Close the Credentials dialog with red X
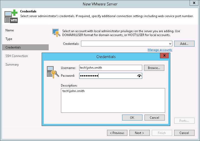The width and height of the screenshot is (200, 141). (164, 55)
